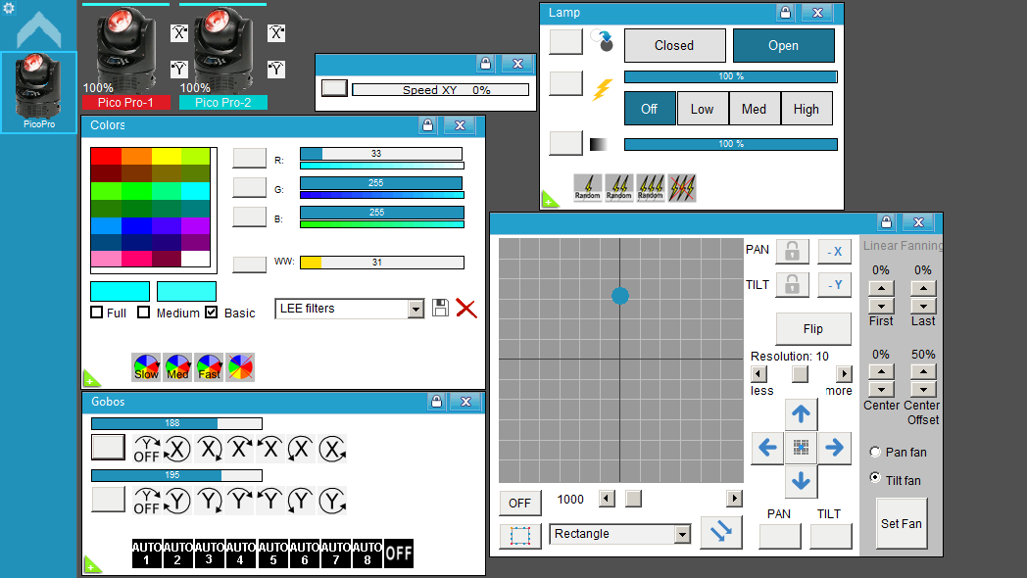Add a preset in Gobos panel
Viewport: 1027px width, 578px height.
[92, 564]
